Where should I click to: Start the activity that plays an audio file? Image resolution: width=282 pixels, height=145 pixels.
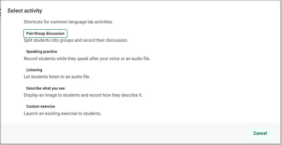(x=34, y=70)
